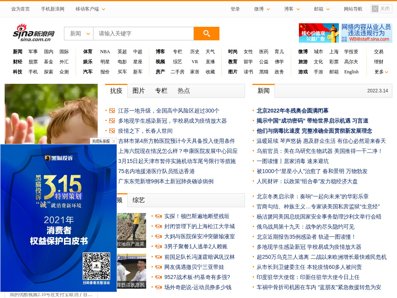Switch to the 专栏 tab
The width and height of the screenshot is (397, 298).
pos(161,91)
